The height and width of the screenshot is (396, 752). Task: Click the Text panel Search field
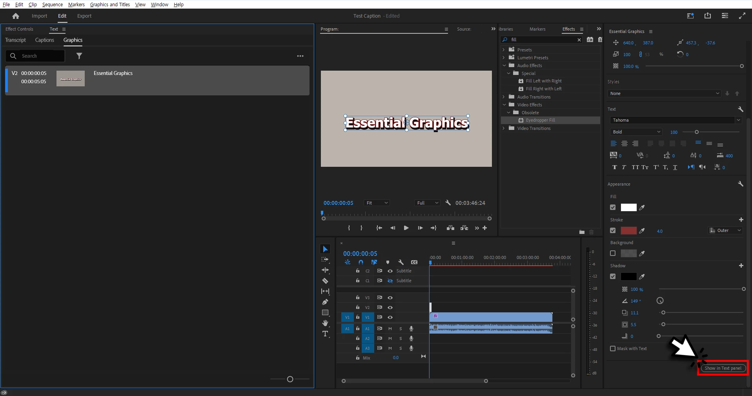point(35,56)
